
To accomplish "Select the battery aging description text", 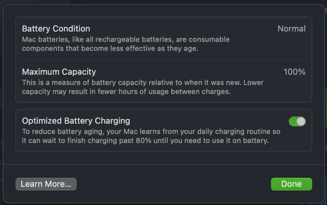I will point(151,136).
